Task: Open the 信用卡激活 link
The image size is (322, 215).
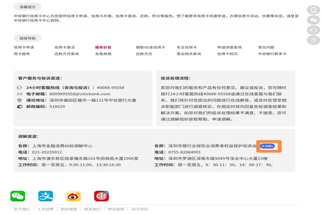Action: click(65, 47)
